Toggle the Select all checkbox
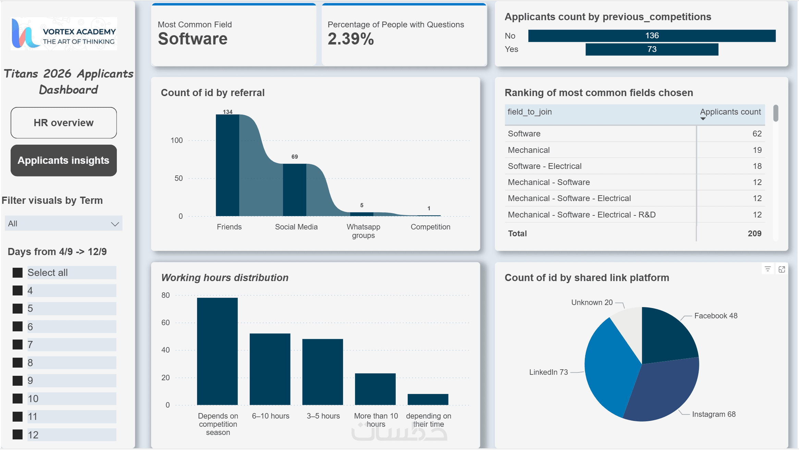This screenshot has height=450, width=799. [x=17, y=273]
